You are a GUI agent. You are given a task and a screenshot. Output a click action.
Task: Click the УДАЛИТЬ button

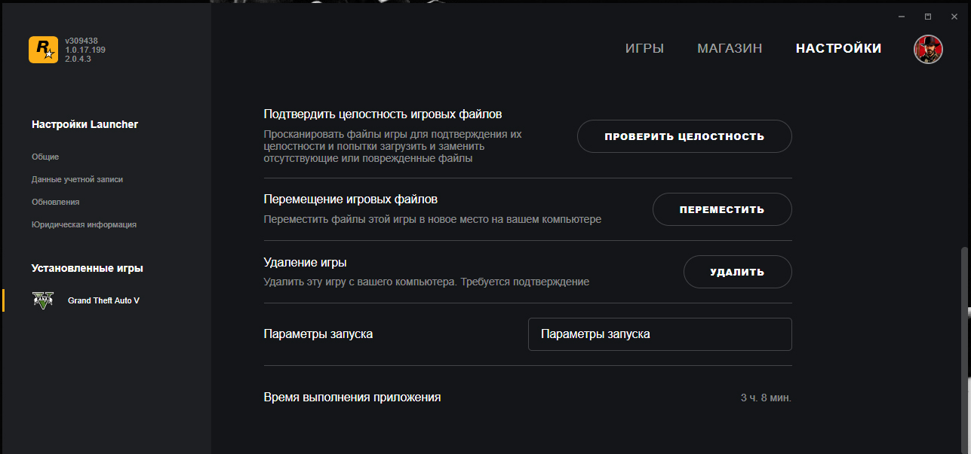point(737,272)
